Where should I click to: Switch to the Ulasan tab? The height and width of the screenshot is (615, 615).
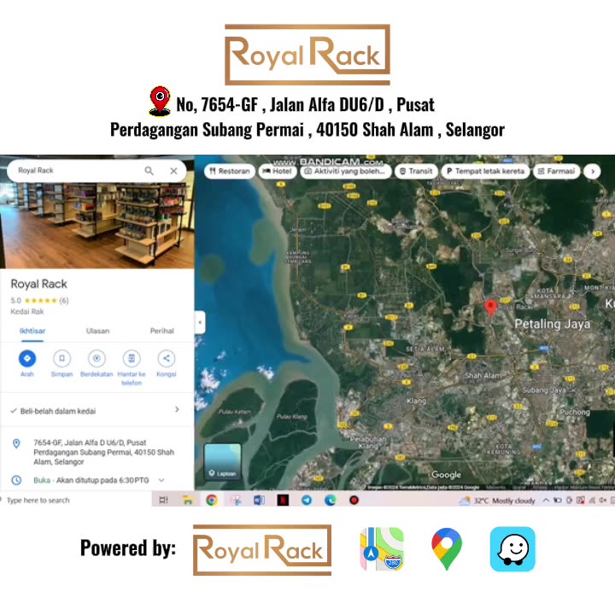pos(97,331)
